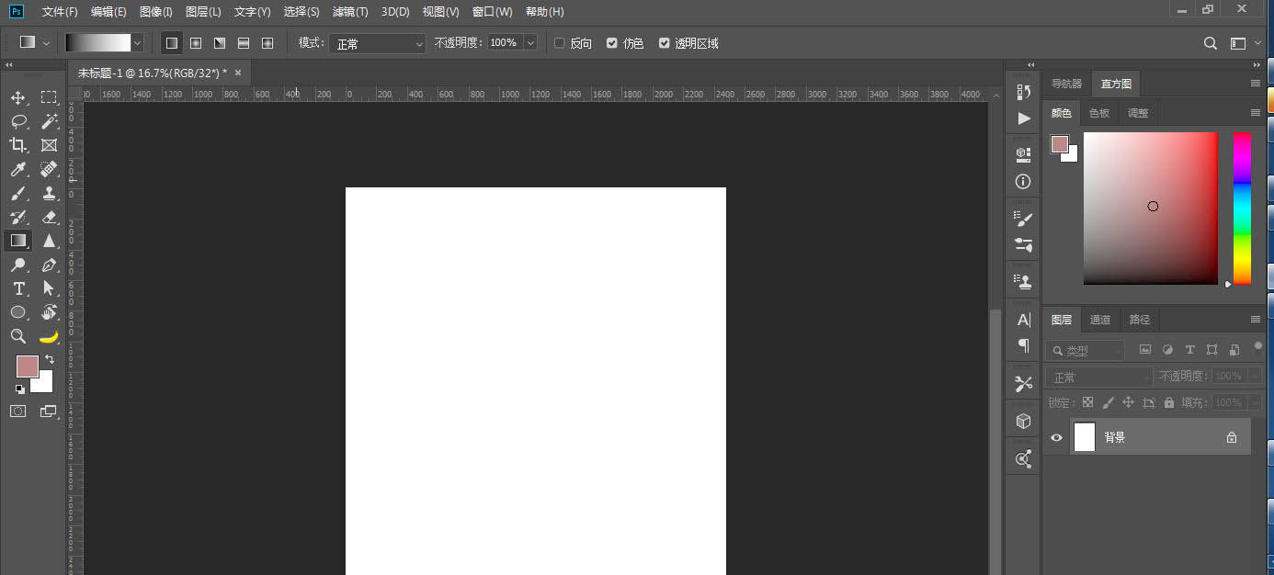Screen dimensions: 1274x575
Task: Select the Dodge tool
Action: coord(18,265)
